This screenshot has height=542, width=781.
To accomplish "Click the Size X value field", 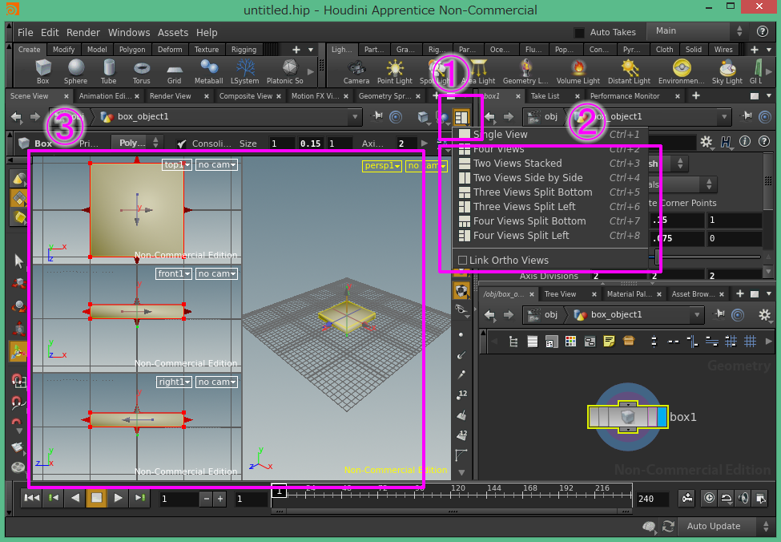I will pyautogui.click(x=281, y=144).
